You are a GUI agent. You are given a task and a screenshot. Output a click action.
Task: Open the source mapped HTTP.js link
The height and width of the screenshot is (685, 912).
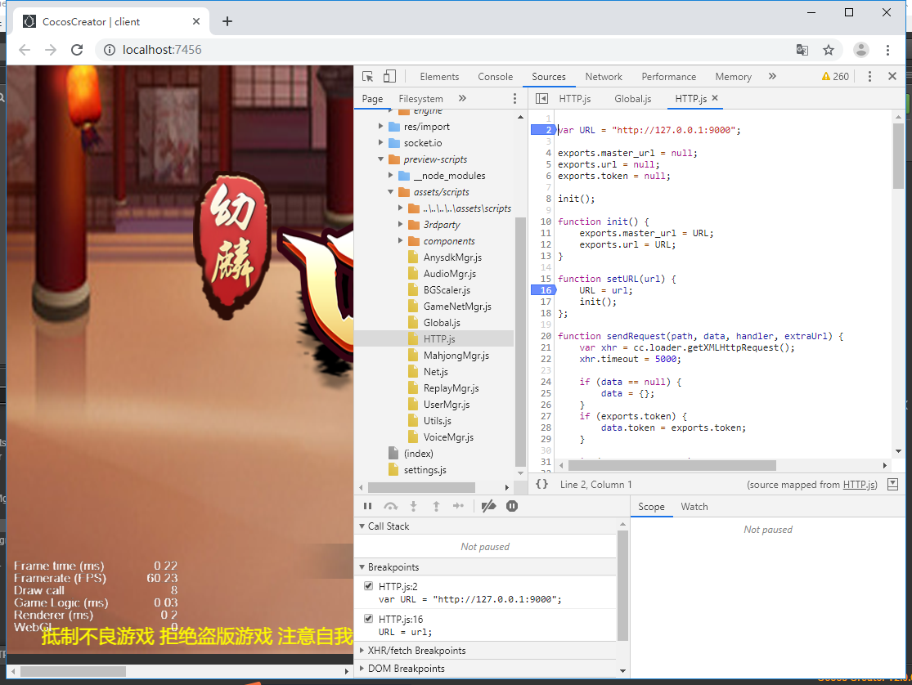click(x=859, y=485)
